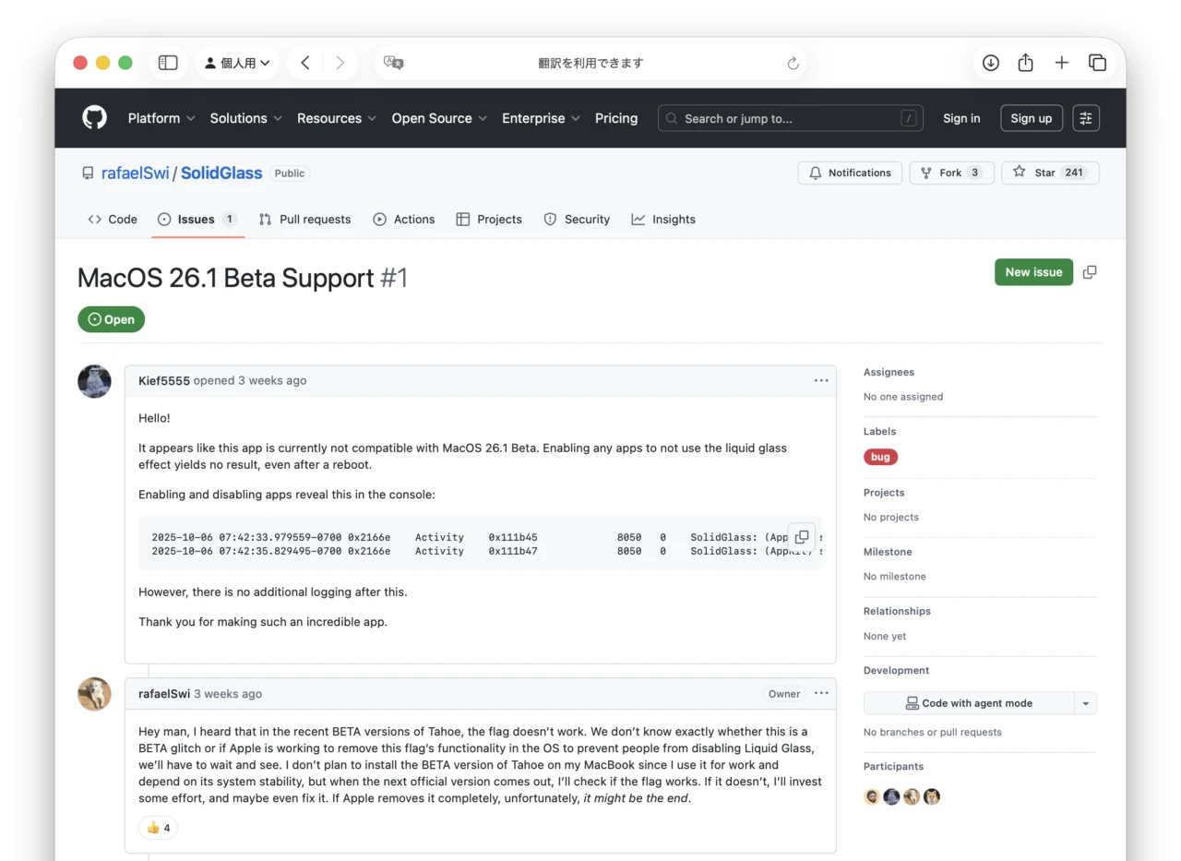Copy the console log with the copy icon
This screenshot has height=861, width=1181.
(x=801, y=536)
